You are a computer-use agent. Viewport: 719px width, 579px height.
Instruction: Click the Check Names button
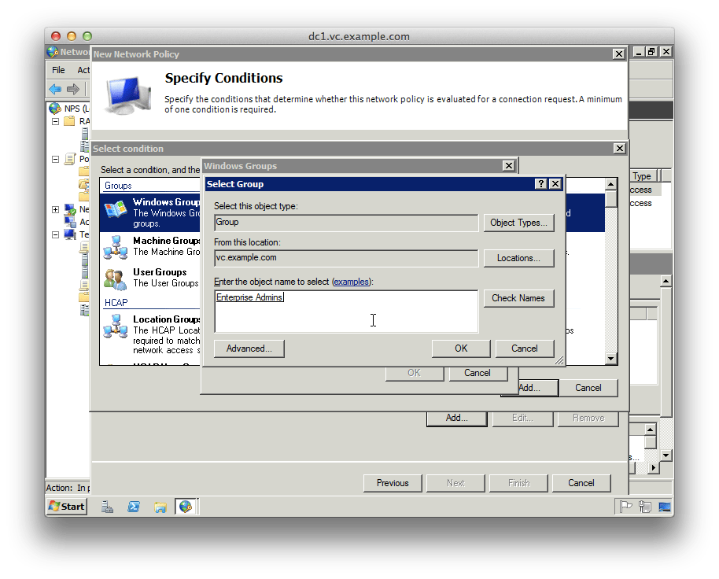(x=518, y=298)
